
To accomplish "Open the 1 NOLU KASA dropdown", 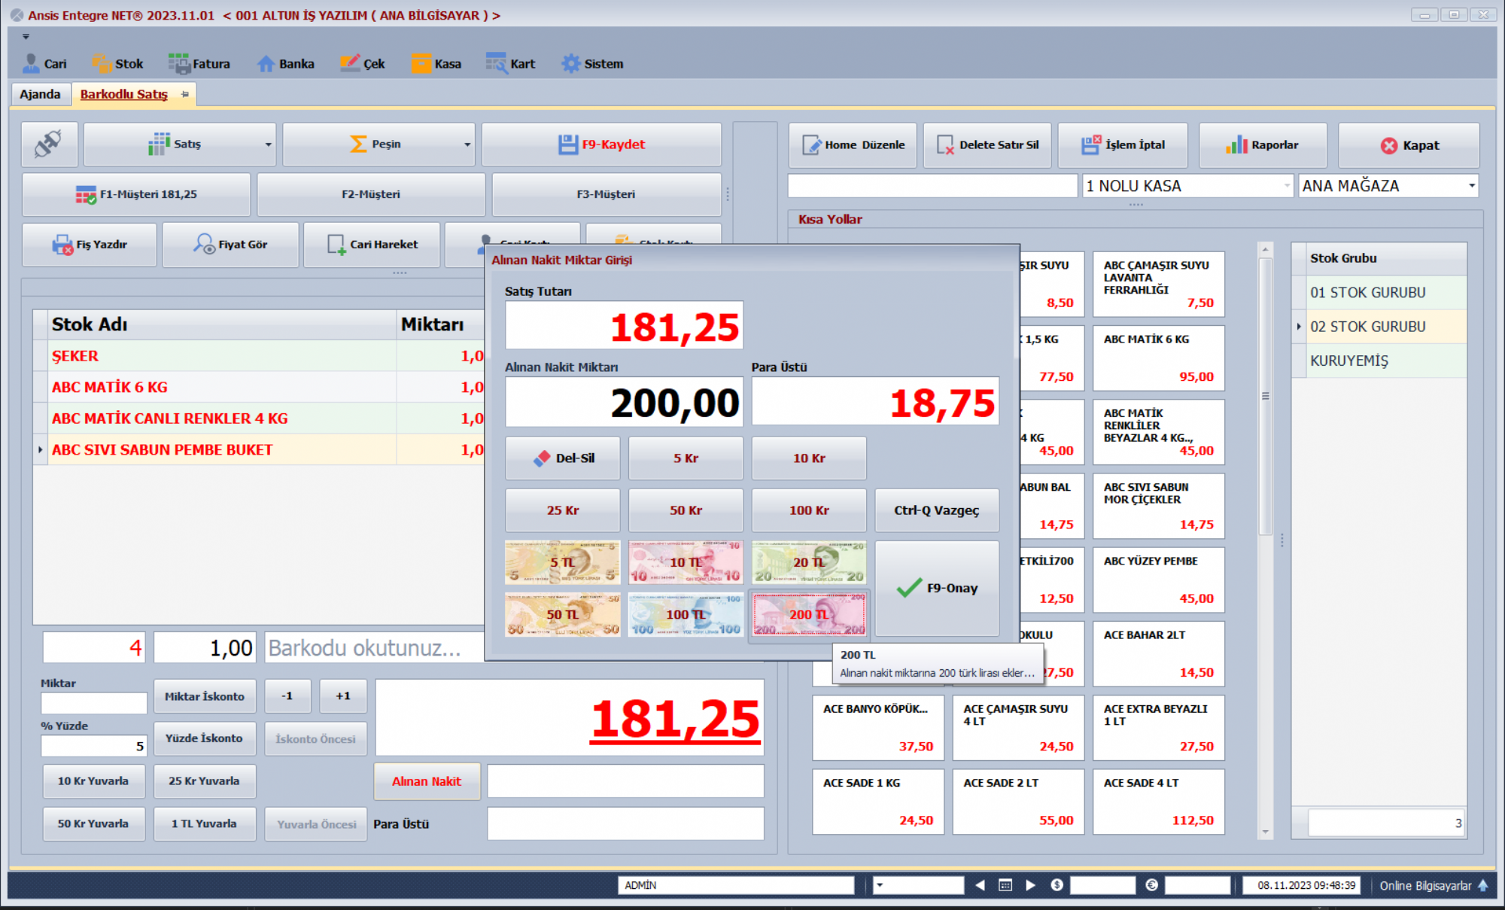I will [x=1287, y=186].
